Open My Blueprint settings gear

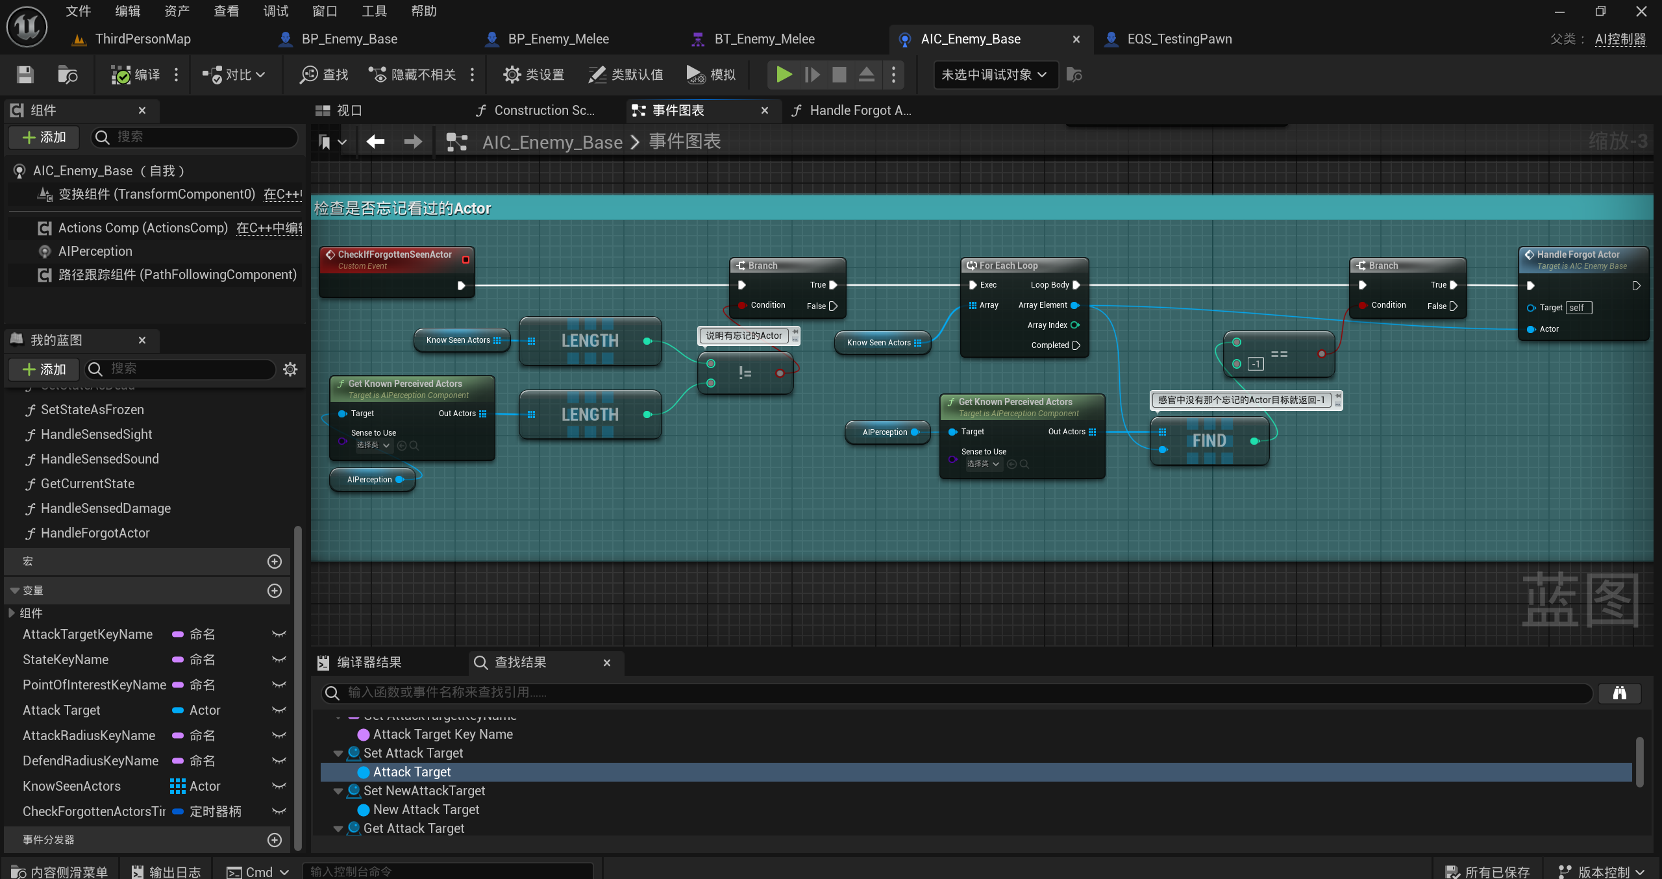coord(290,369)
